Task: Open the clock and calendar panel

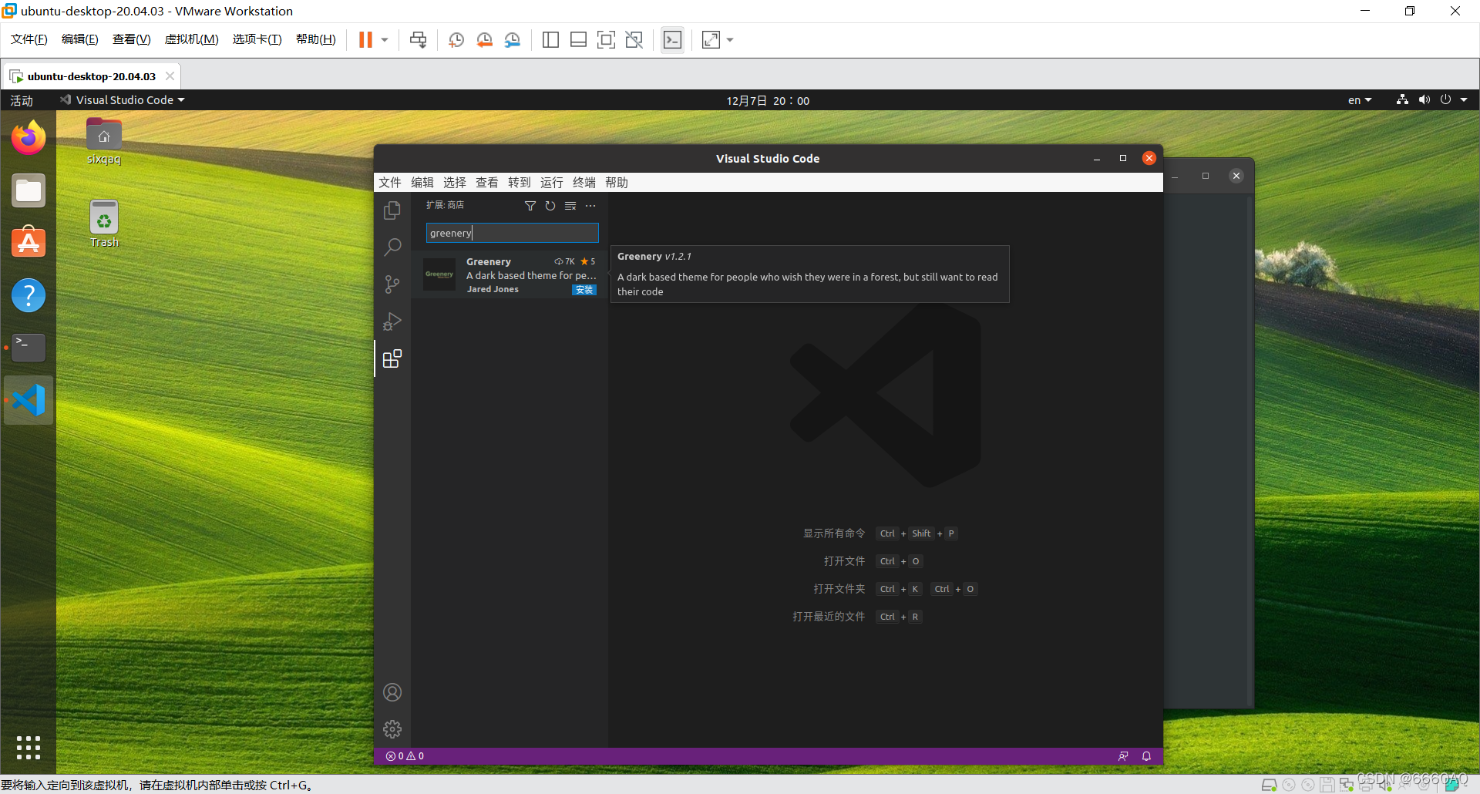Action: click(768, 100)
